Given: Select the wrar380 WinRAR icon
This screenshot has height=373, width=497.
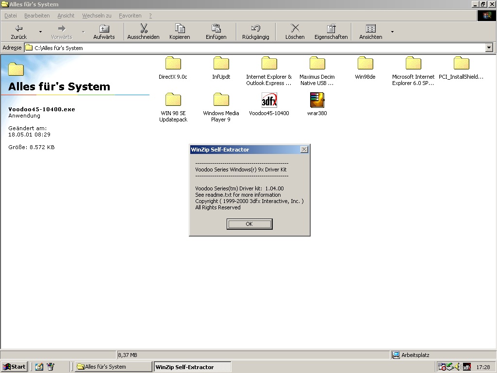Looking at the screenshot, I should (x=317, y=101).
